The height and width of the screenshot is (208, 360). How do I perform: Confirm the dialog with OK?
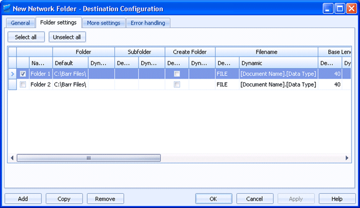[x=214, y=198]
